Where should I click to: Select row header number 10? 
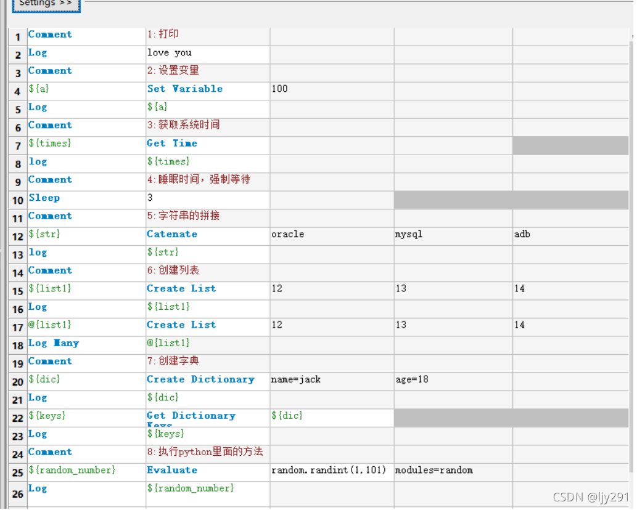coord(18,200)
